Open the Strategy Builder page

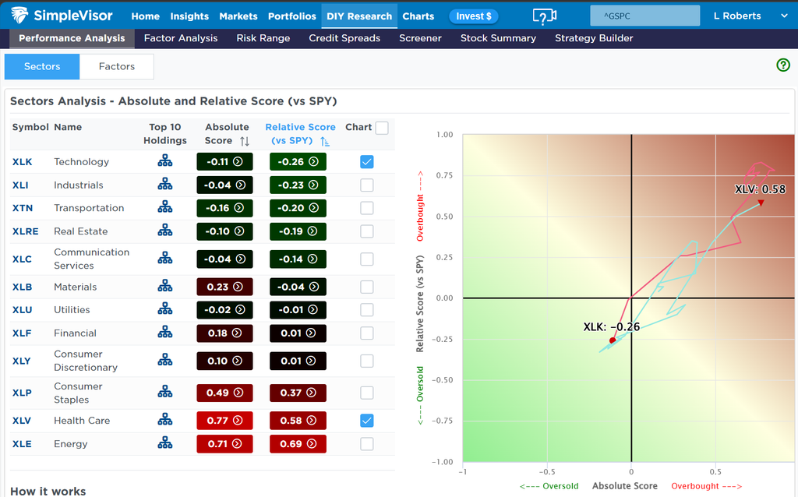point(594,38)
